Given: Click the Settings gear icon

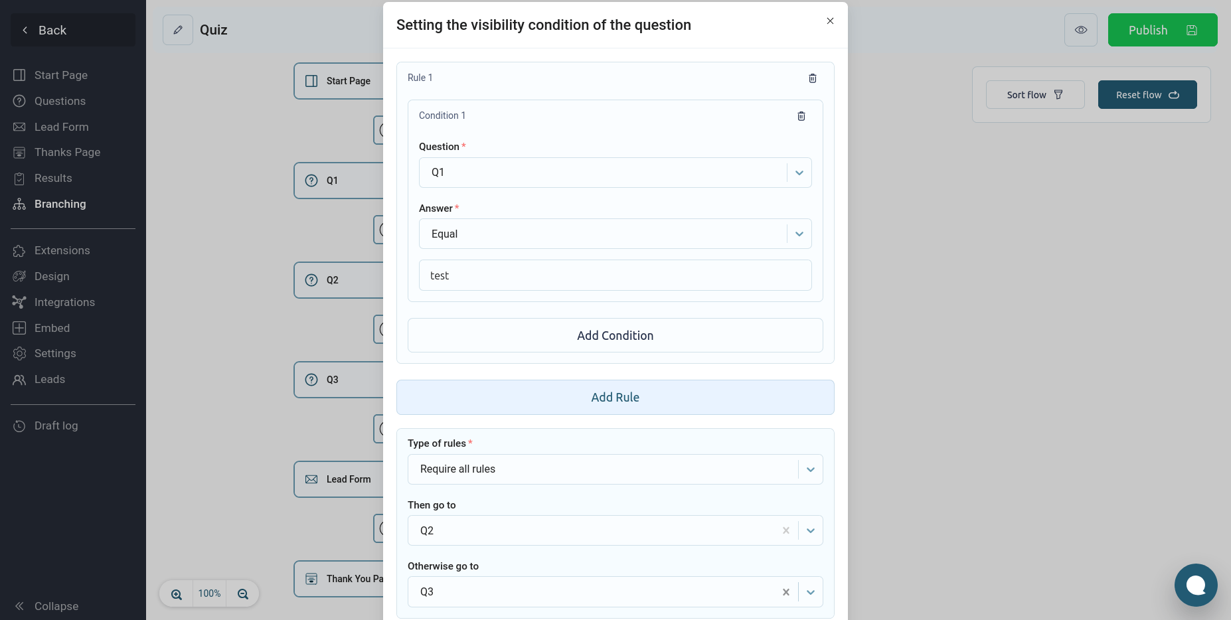Looking at the screenshot, I should pos(19,353).
